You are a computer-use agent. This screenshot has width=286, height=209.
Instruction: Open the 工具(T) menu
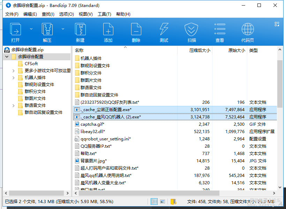pyautogui.click(x=104, y=14)
